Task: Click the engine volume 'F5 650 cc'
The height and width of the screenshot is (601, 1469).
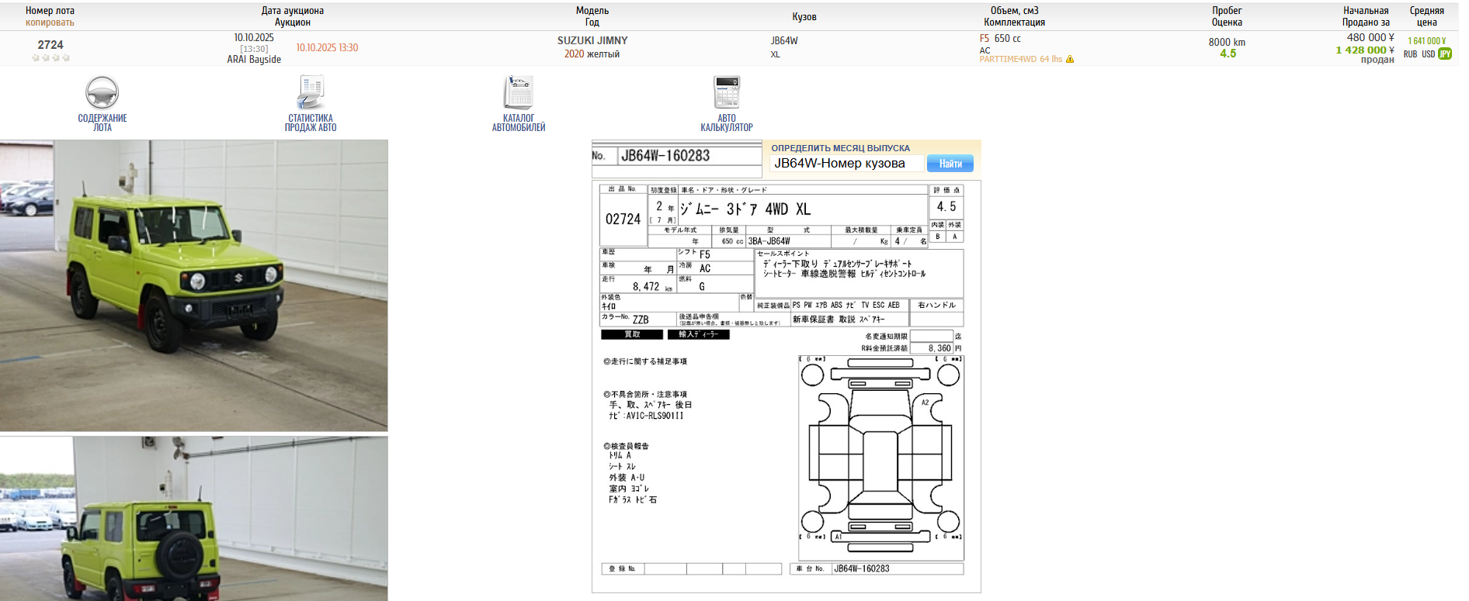Action: pyautogui.click(x=1000, y=38)
